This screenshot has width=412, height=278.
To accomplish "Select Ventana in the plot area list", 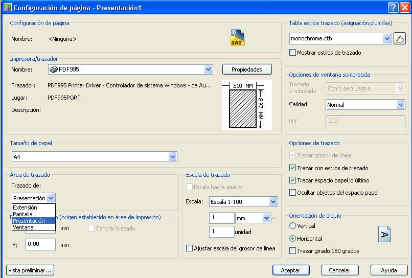I will click(x=24, y=227).
